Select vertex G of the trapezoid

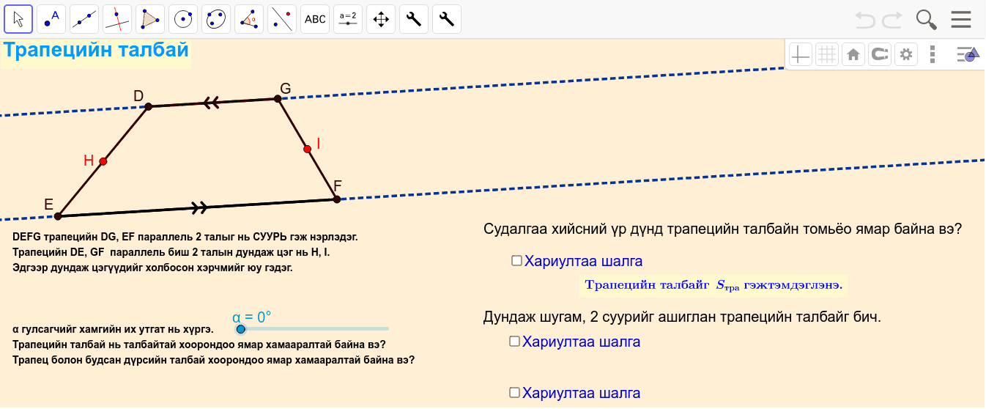click(278, 98)
